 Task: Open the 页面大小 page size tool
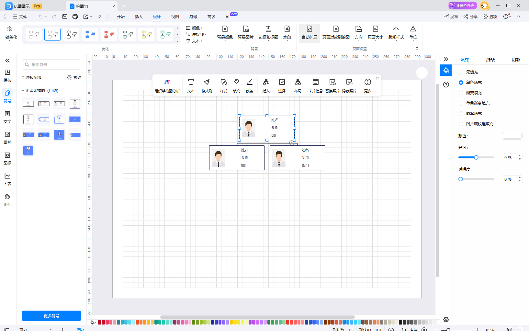(x=376, y=33)
